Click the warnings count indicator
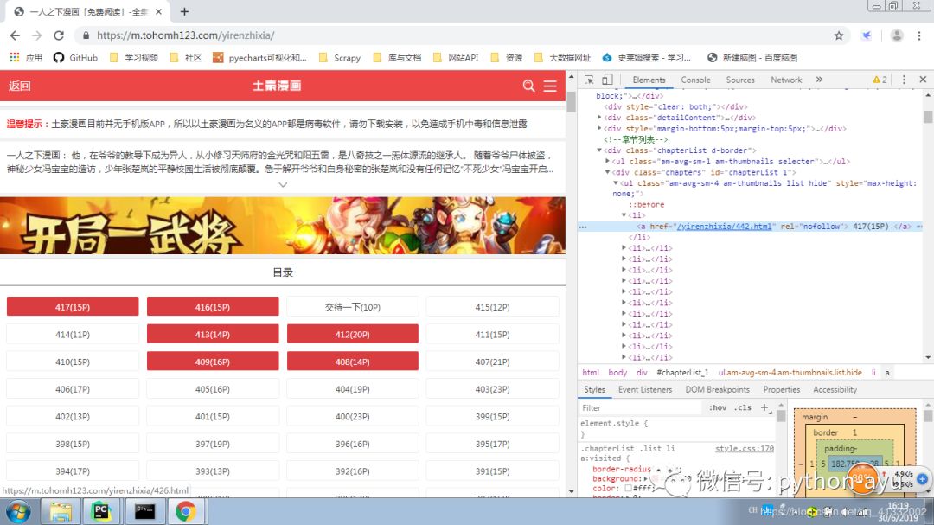934x525 pixels. coord(880,80)
